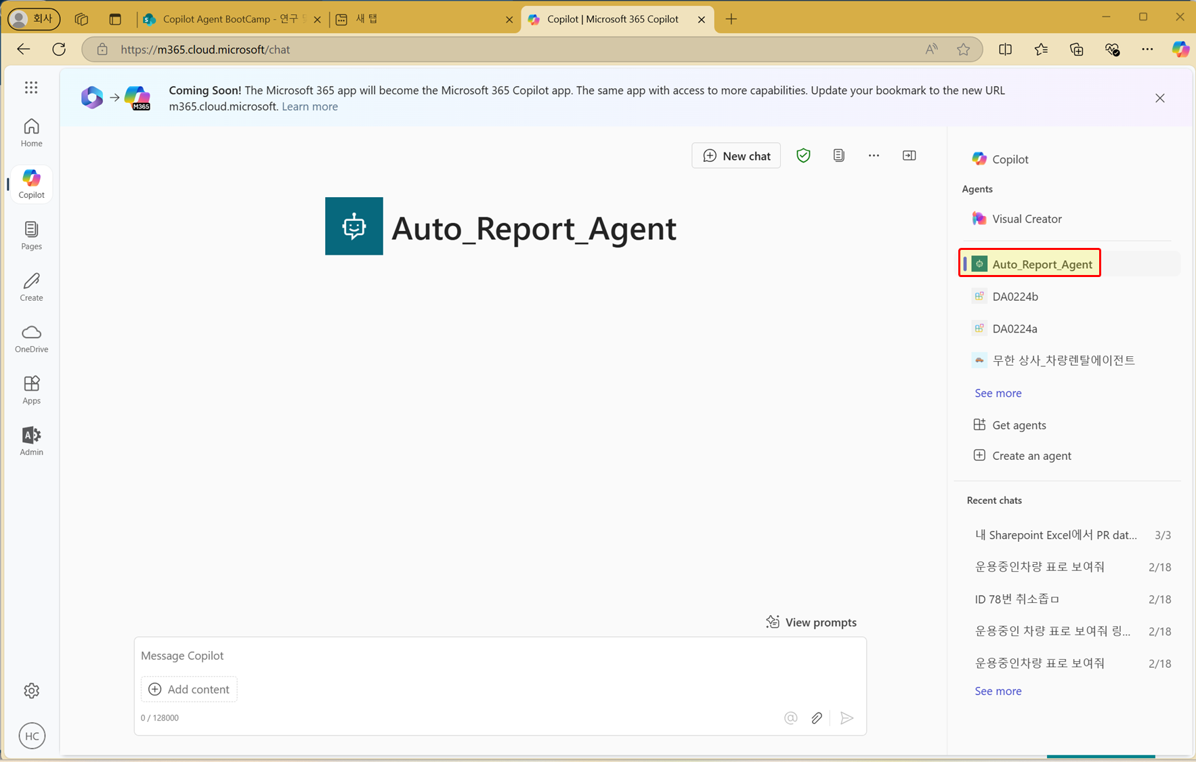Open the notebook page icon in chat header
The image size is (1196, 762).
839,156
